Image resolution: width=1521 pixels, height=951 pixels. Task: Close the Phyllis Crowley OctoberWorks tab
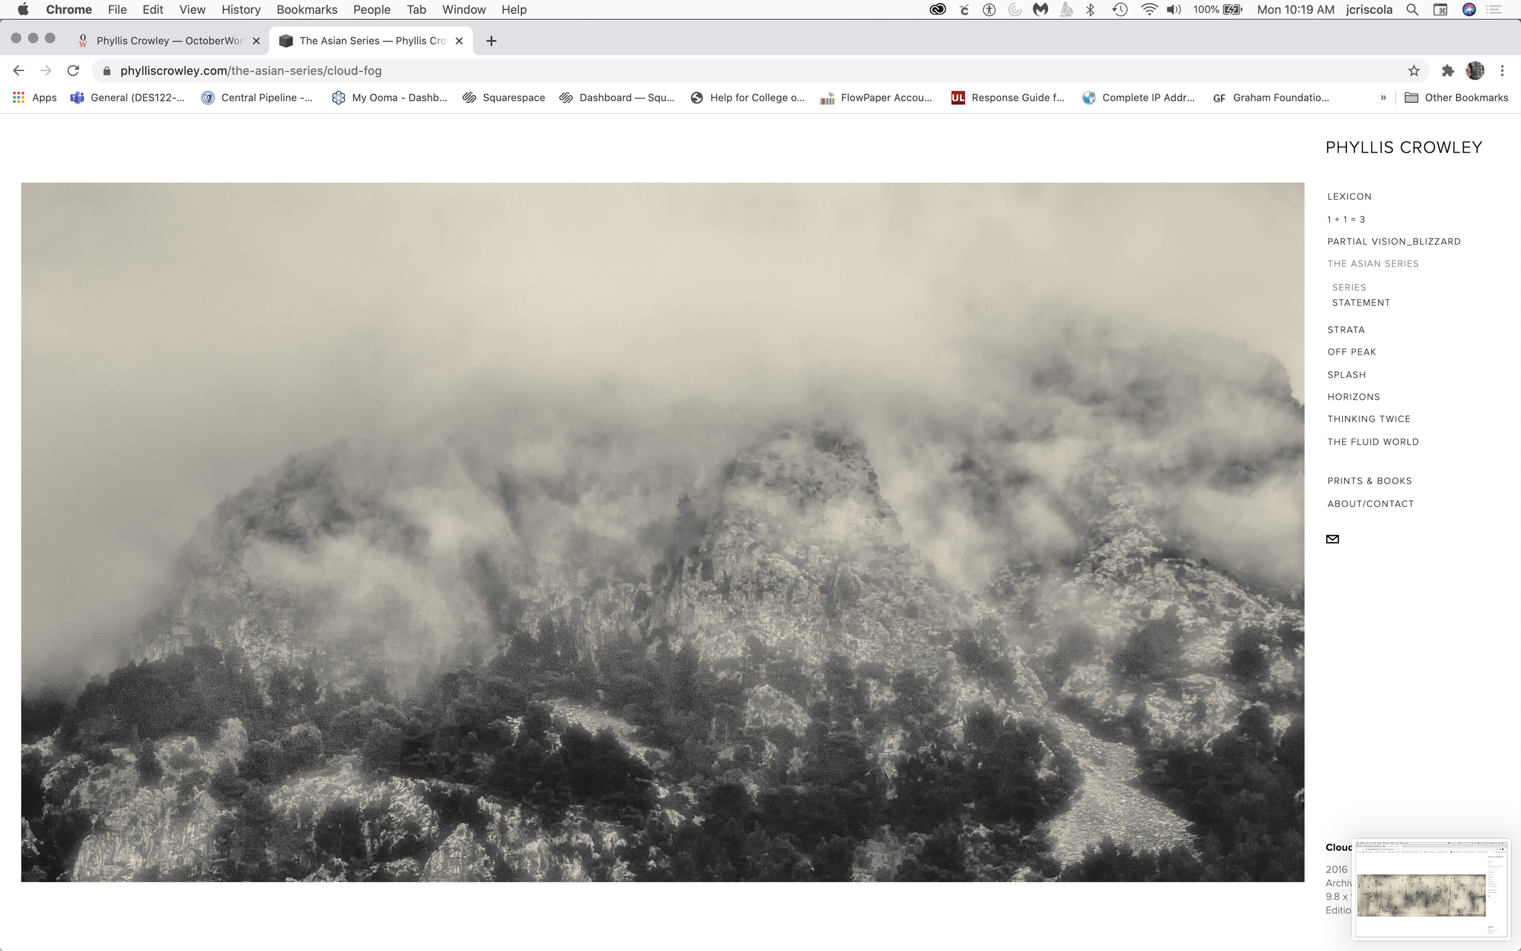tap(256, 41)
